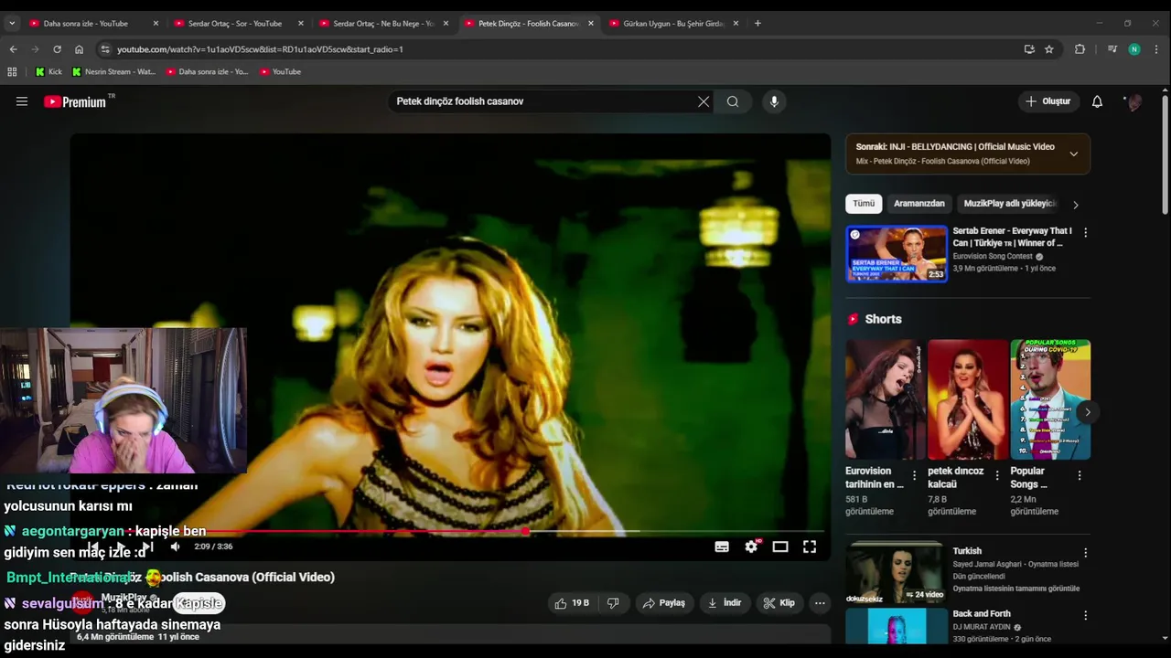Open options for Popular Songs short

point(1080,475)
